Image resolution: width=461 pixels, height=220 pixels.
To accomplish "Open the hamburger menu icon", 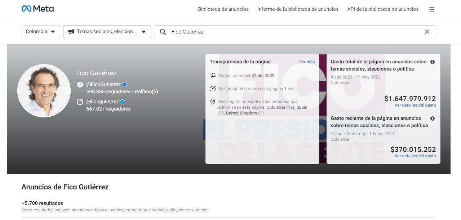I will tap(432, 9).
